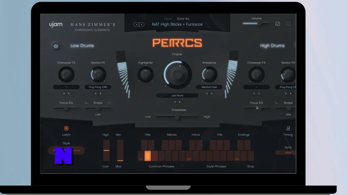Click the large Finisher knob
The height and width of the screenshot is (195, 347).
click(x=177, y=74)
